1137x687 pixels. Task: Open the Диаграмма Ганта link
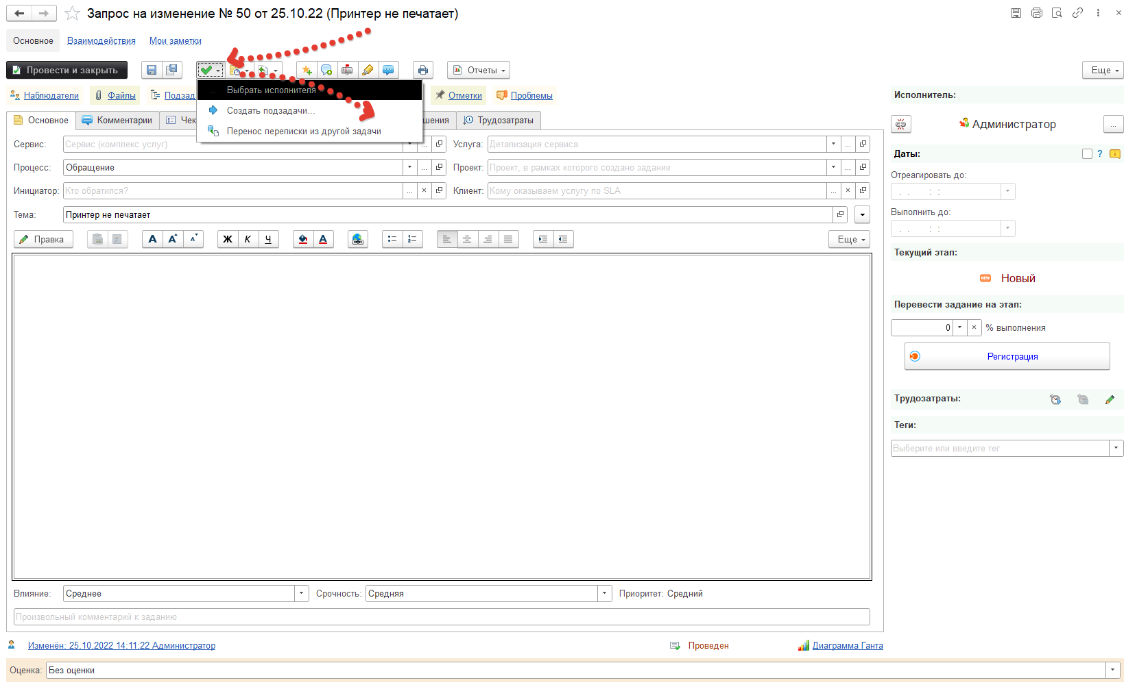(x=847, y=646)
